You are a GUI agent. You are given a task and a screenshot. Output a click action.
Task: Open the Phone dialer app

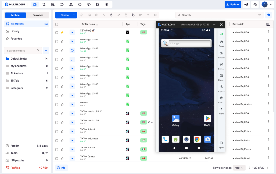(165, 139)
